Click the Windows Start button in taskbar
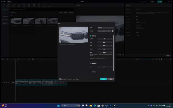Image resolution: width=173 pixels, height=108 pixels. click(x=58, y=105)
